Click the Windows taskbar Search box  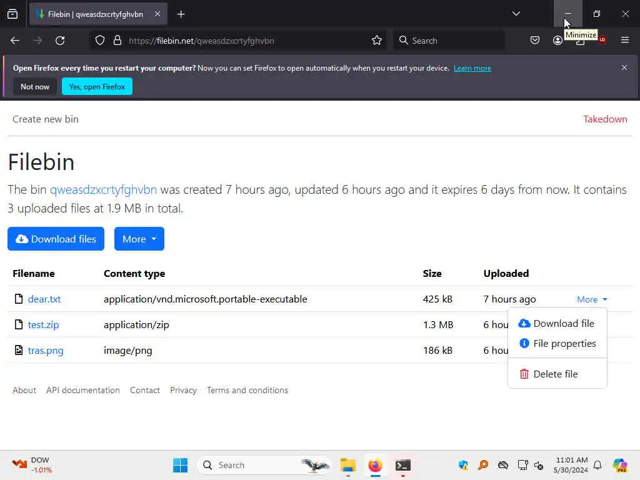[264, 465]
